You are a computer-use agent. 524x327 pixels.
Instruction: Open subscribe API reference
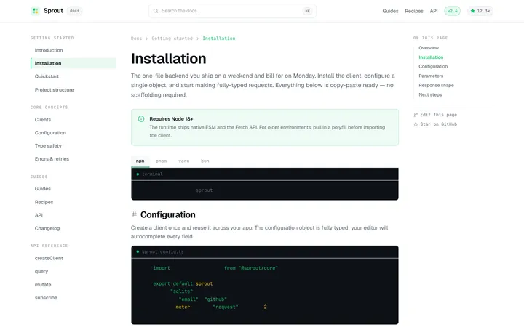(x=74, y=298)
